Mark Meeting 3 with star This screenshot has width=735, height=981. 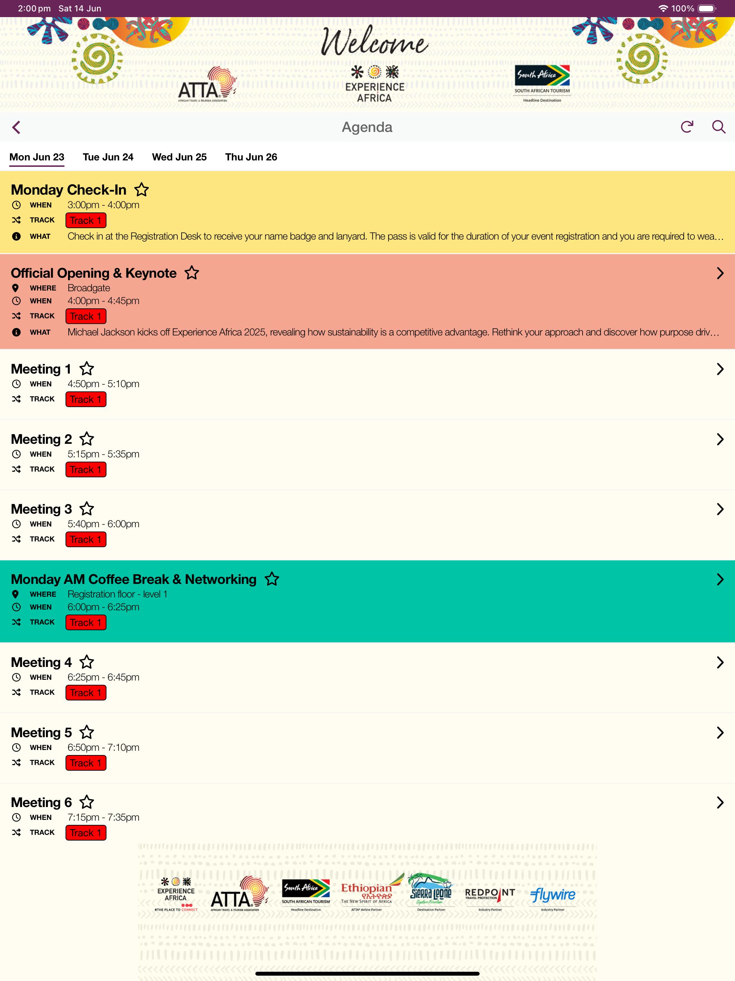coord(87,508)
